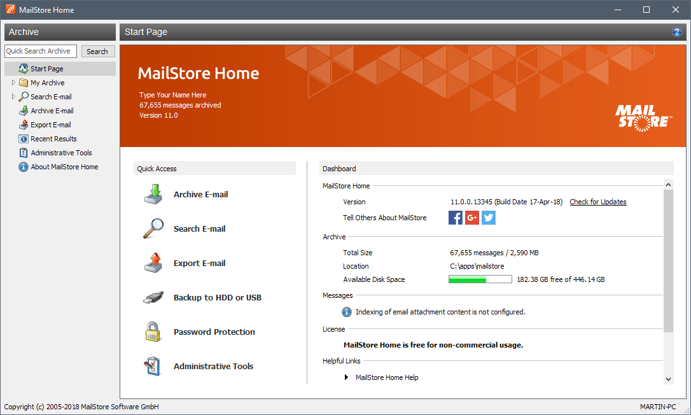Expand the Search E-mail tree node
Viewport: 691px width, 415px height.
click(13, 97)
